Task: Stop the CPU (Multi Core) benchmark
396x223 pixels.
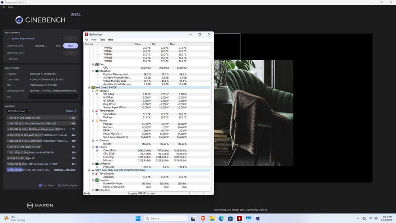Action: [70, 46]
